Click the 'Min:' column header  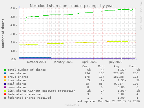[101, 66]
